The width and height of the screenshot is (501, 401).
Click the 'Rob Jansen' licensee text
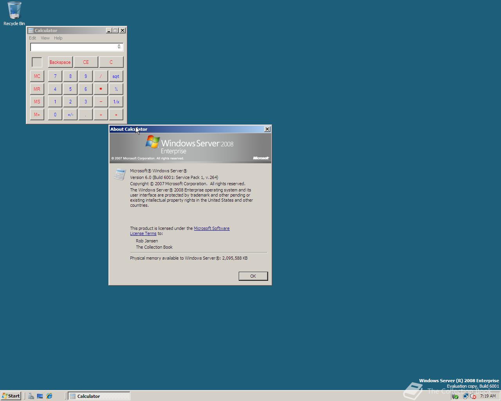(x=147, y=241)
